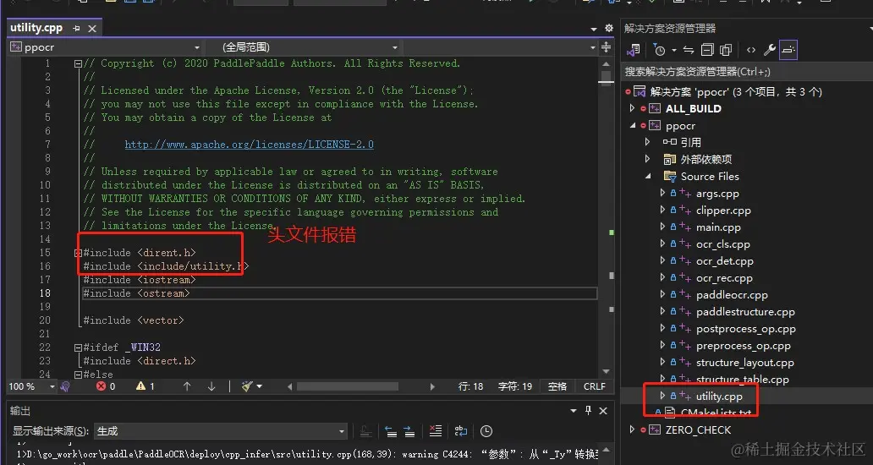Collapse the ppocr project node
This screenshot has height=465, width=873.
632,126
